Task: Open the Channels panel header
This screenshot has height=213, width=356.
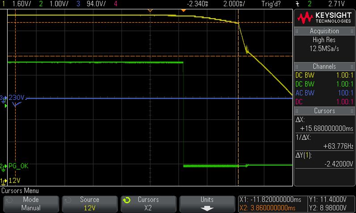Action: pos(324,66)
